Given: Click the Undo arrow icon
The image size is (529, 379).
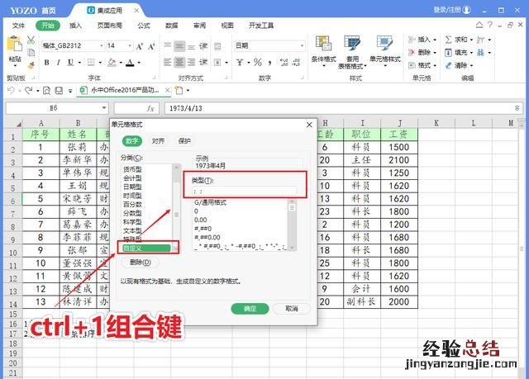Looking at the screenshot, I should (11, 90).
